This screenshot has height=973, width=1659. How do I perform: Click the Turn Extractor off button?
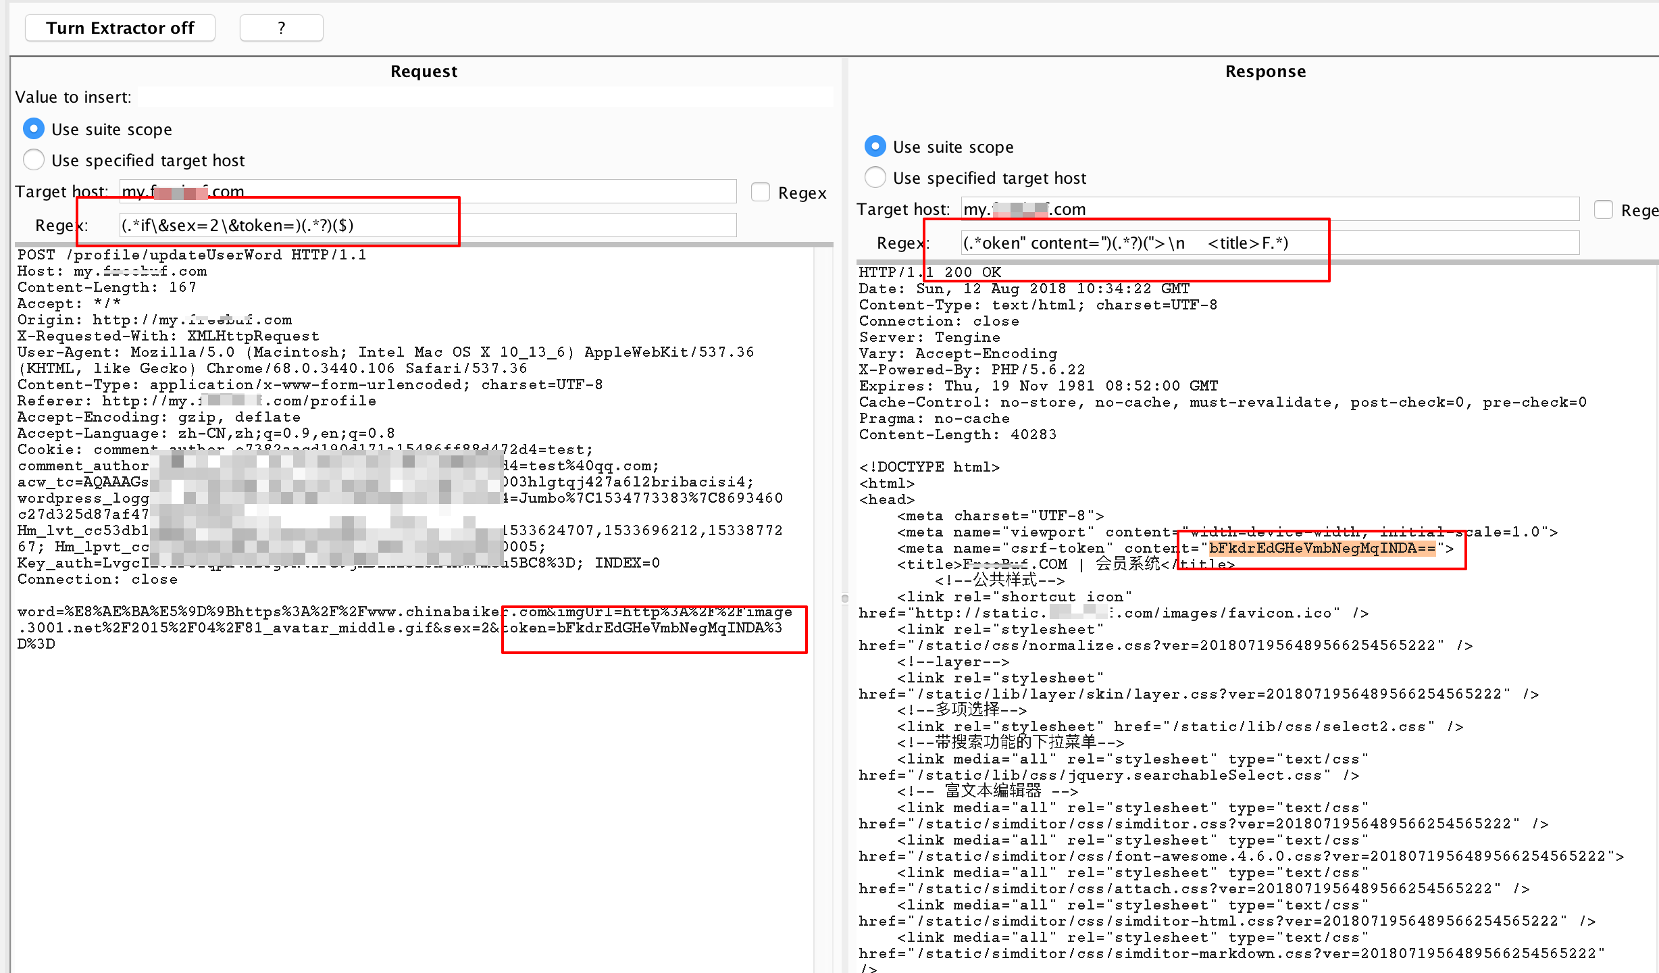[120, 28]
